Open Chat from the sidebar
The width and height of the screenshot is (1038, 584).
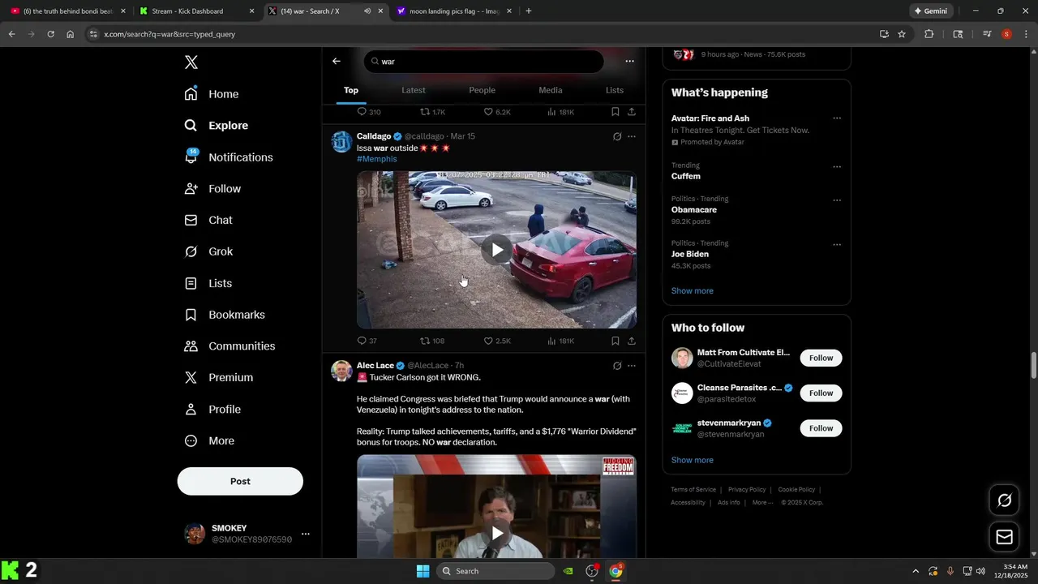(x=208, y=220)
